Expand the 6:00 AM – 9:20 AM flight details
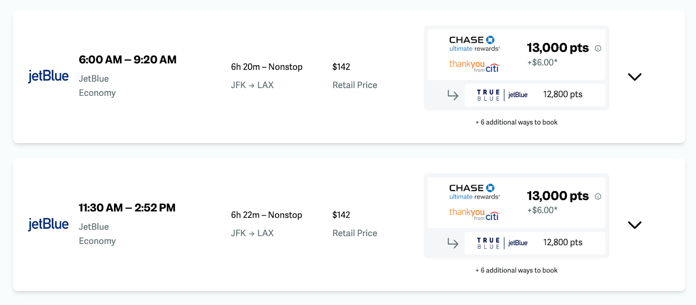The image size is (696, 305). 635,77
